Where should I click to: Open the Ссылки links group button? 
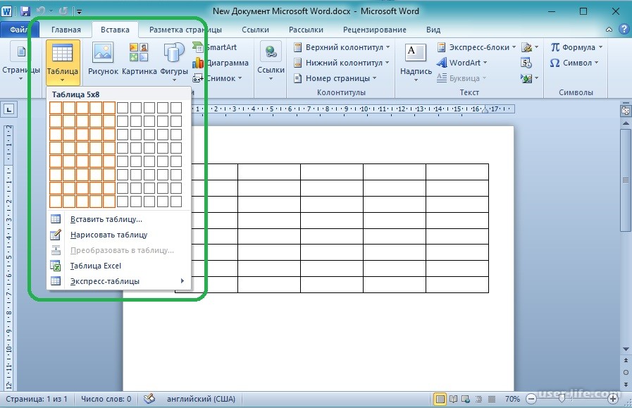[271, 61]
